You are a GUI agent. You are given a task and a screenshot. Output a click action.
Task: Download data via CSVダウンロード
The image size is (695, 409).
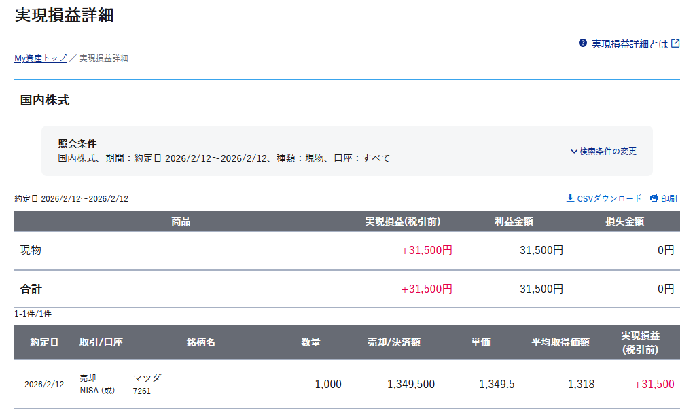(609, 199)
